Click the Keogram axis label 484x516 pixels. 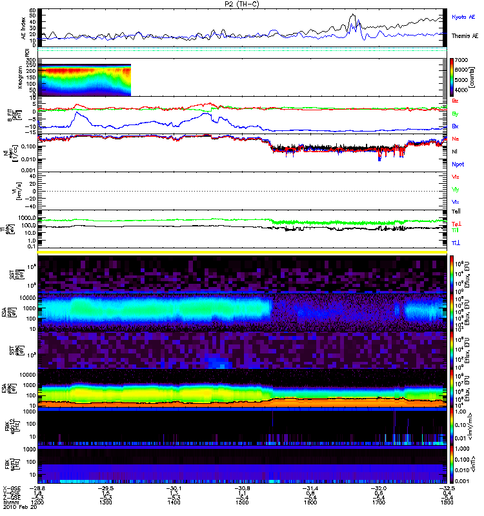[20, 77]
